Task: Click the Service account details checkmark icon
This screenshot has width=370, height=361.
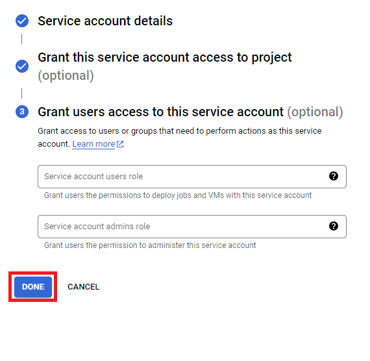Action: click(x=22, y=21)
